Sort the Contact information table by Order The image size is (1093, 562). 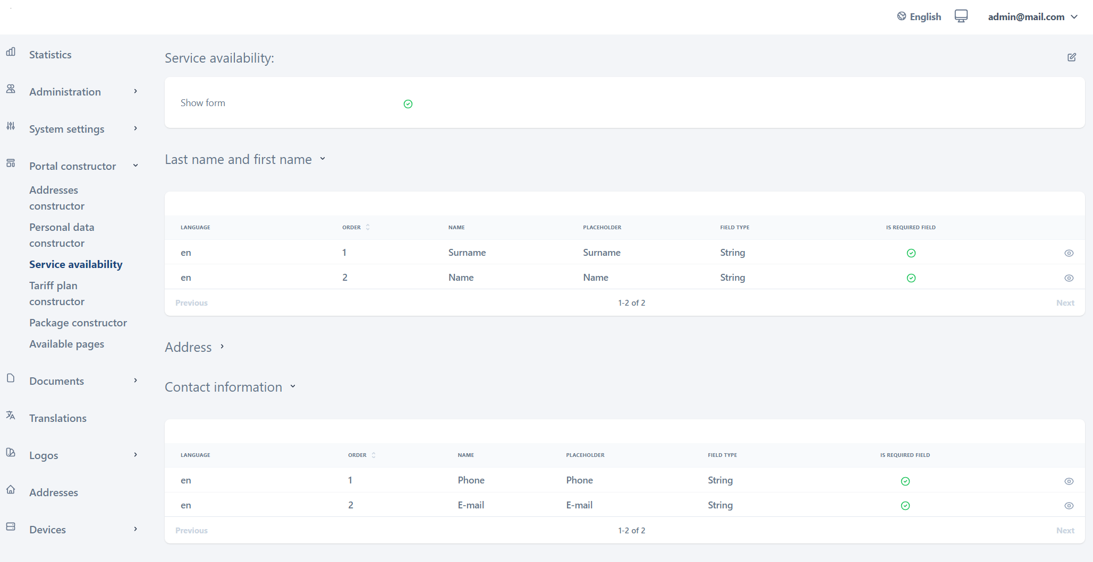click(x=373, y=455)
